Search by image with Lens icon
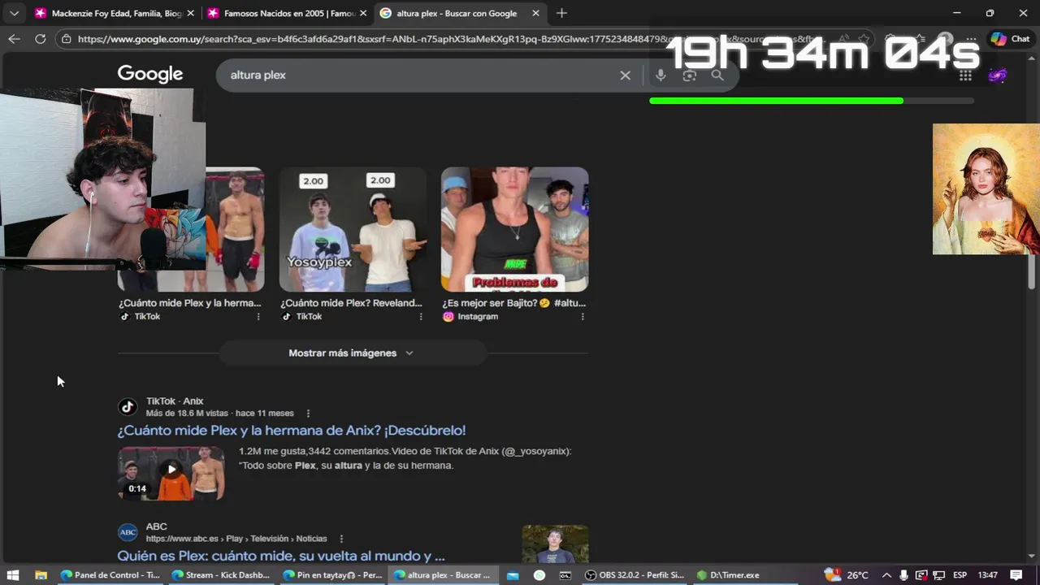Screen dimensions: 1040x585 [x=689, y=75]
